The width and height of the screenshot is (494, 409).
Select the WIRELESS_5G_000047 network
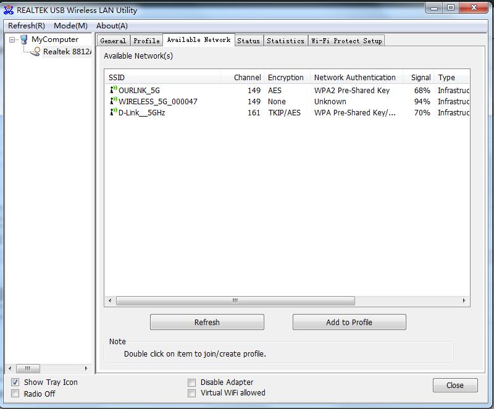pos(287,101)
